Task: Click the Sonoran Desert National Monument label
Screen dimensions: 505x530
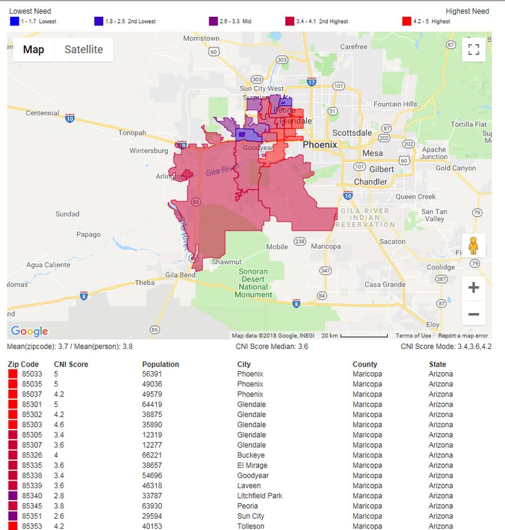Action: coord(253,283)
